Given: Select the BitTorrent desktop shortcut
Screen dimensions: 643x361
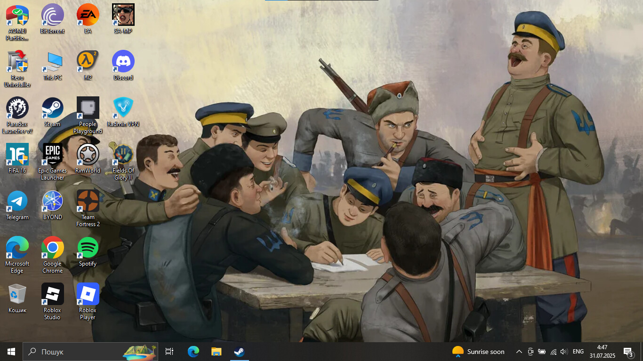Looking at the screenshot, I should (52, 19).
